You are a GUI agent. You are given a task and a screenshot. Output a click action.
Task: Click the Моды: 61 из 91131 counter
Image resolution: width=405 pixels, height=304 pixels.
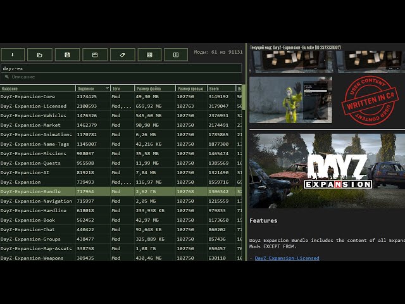click(218, 52)
